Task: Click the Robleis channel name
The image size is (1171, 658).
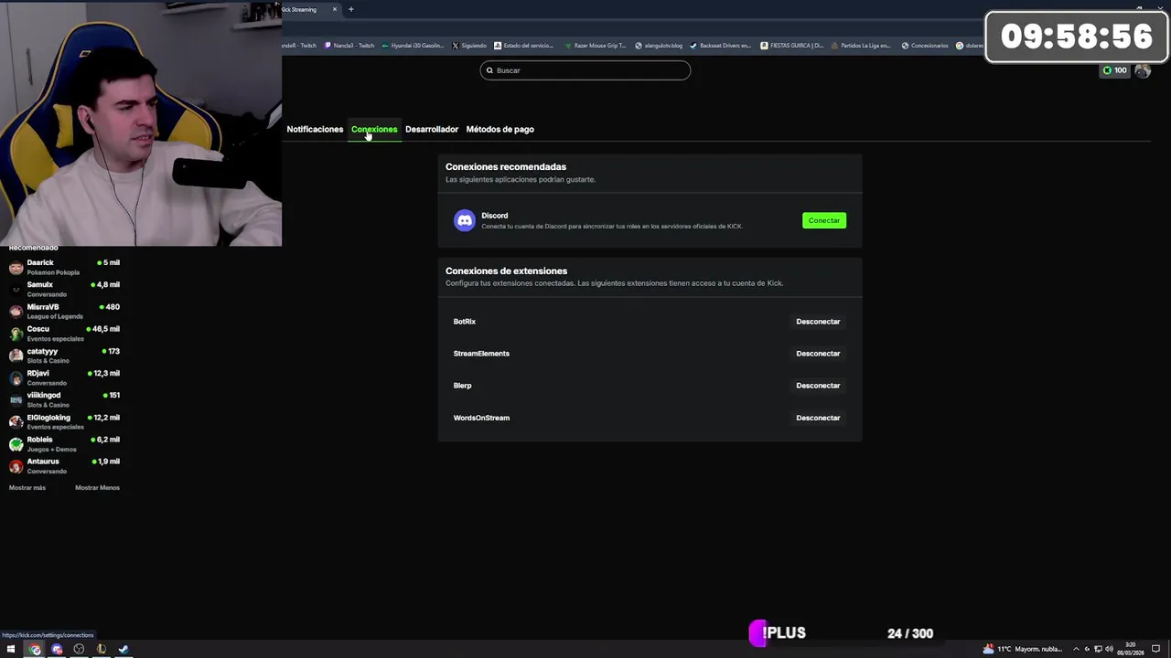Action: tap(39, 440)
